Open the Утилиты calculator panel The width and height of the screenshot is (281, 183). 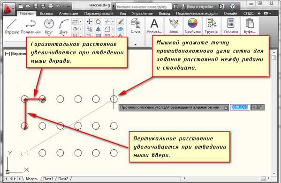231,26
